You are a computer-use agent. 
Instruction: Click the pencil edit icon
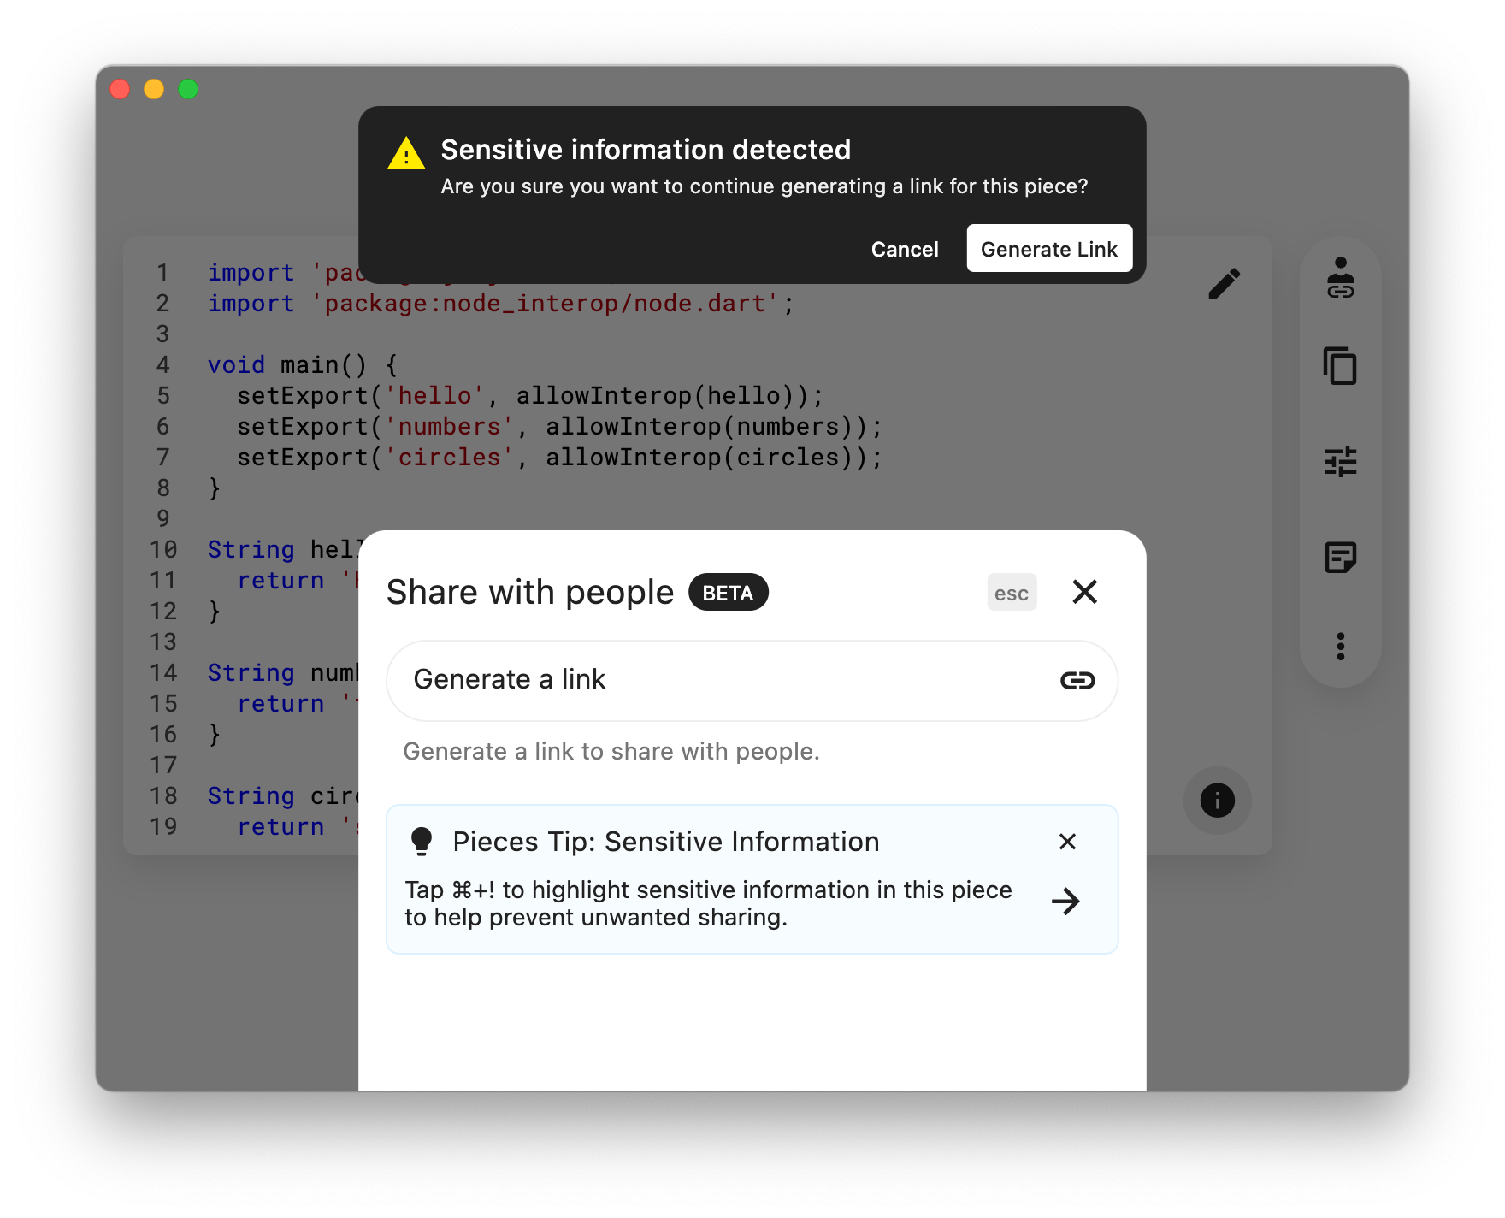coord(1224,284)
